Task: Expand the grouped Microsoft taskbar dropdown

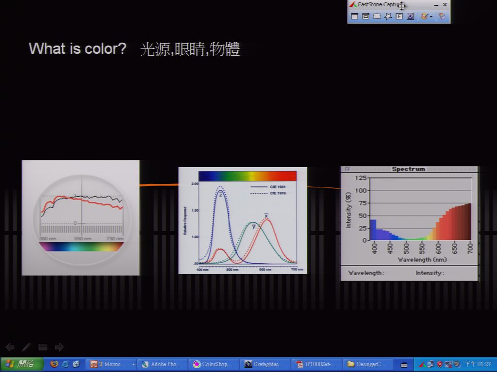Action: tap(133, 364)
